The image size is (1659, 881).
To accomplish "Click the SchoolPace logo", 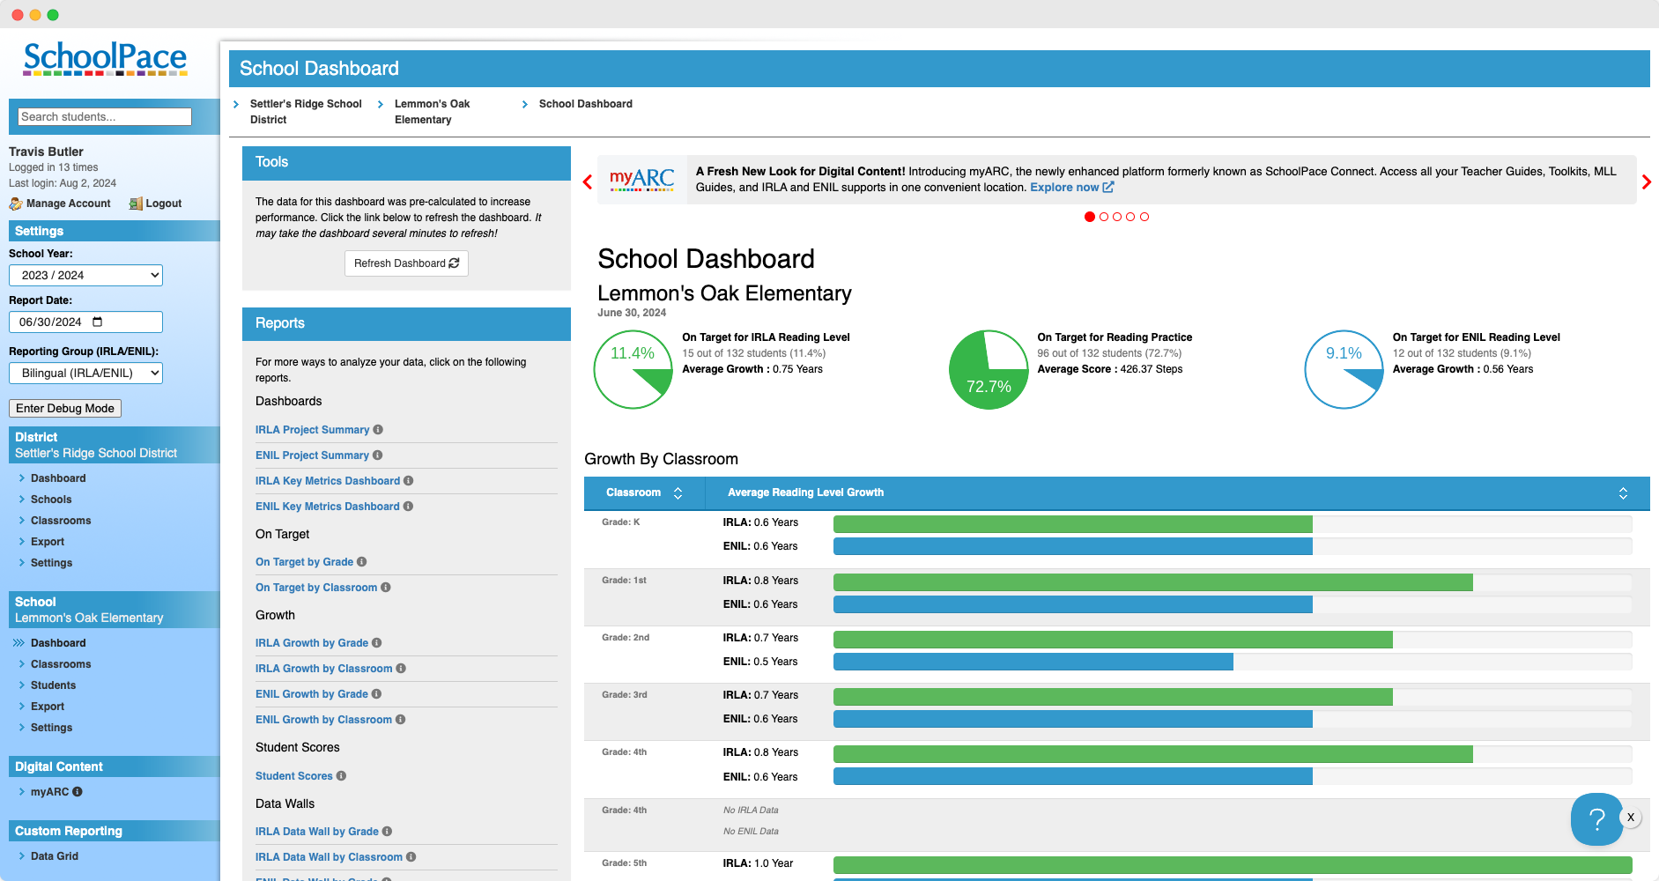I will pos(105,58).
